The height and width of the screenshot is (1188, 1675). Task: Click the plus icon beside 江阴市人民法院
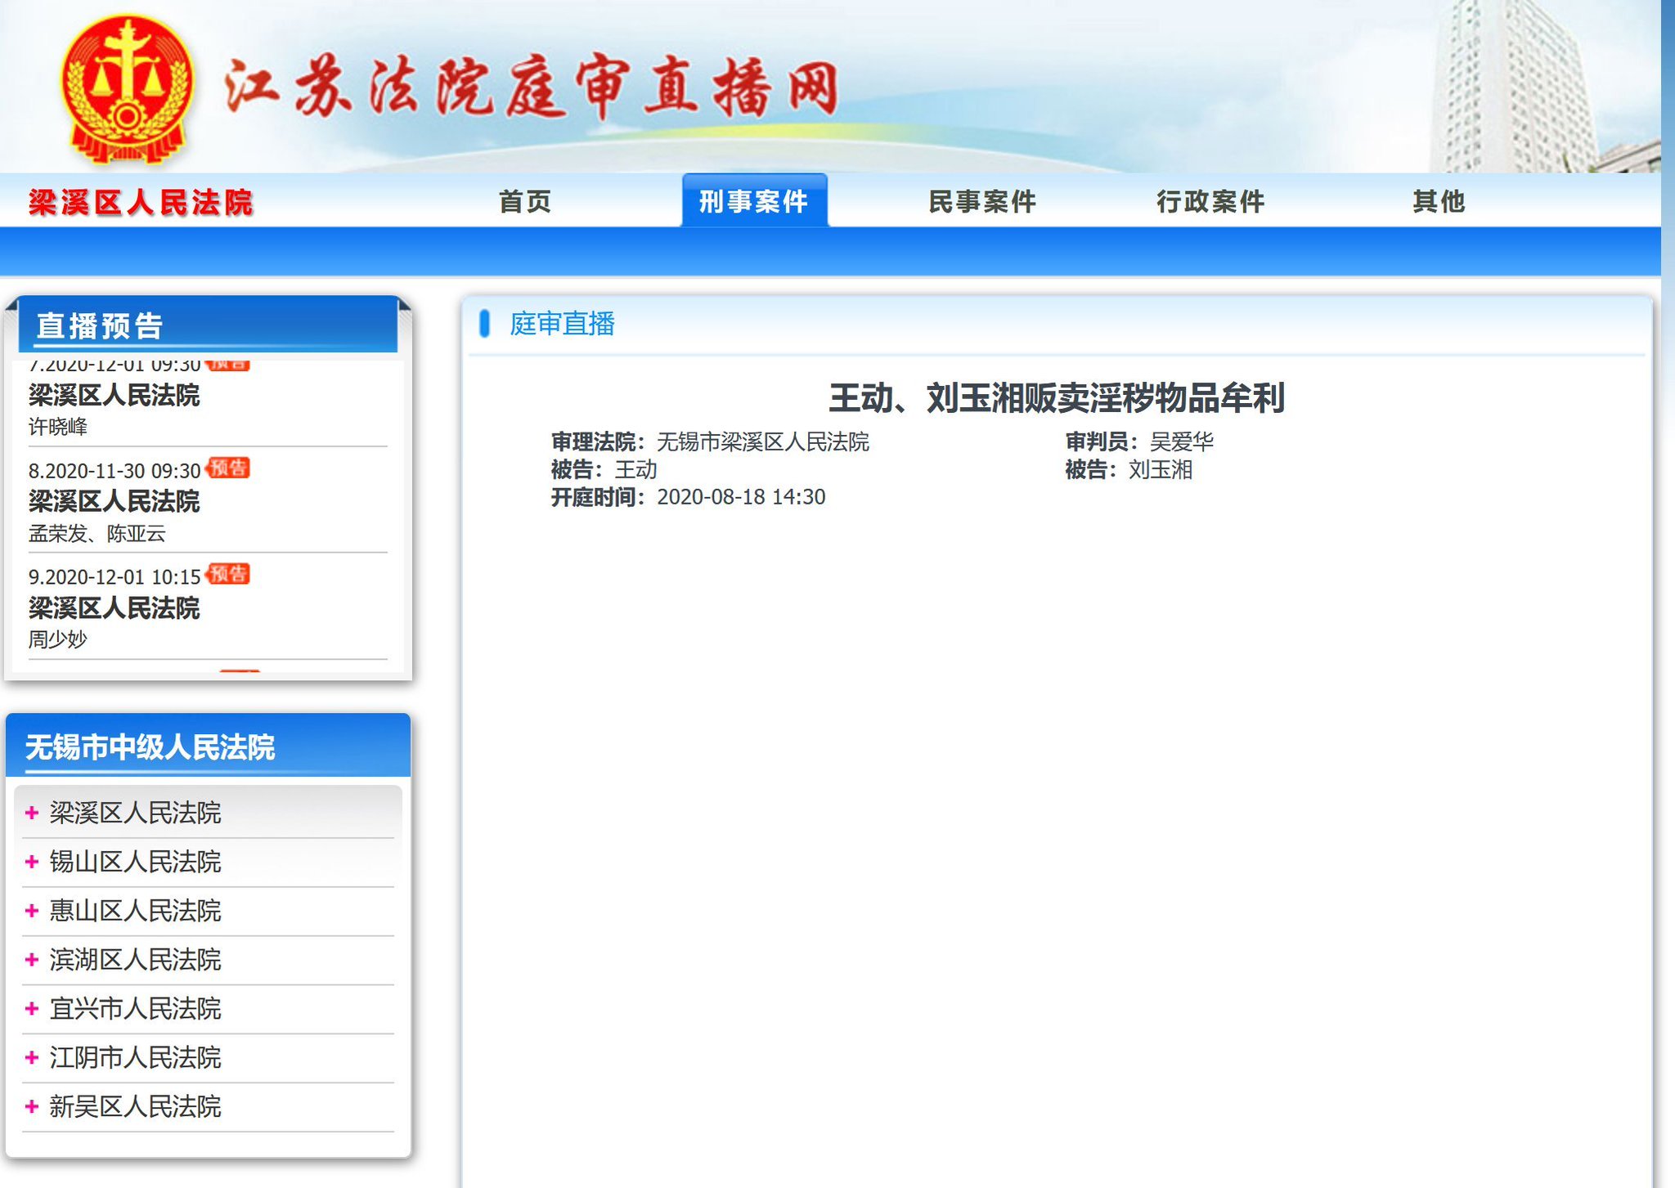pos(32,1058)
